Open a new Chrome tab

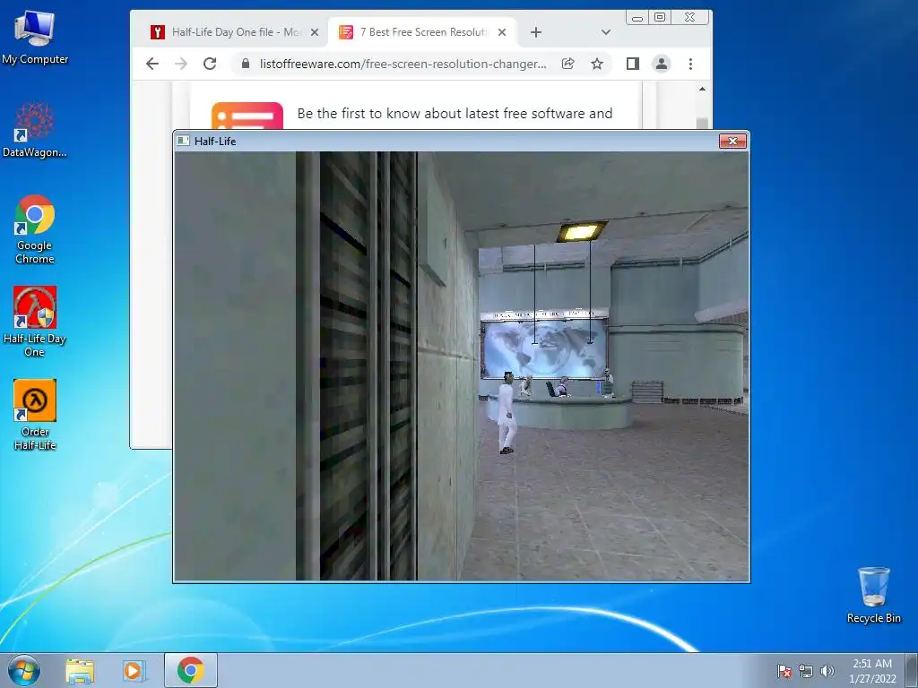[x=536, y=32]
